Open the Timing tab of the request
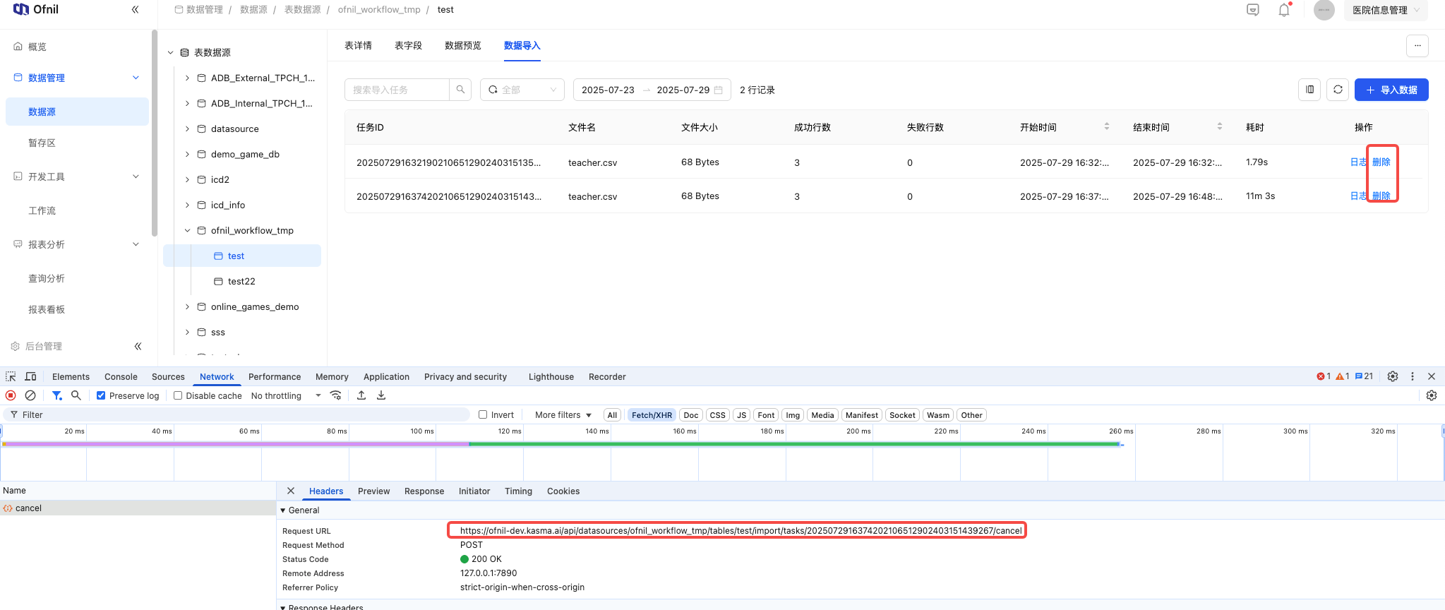 coord(518,491)
